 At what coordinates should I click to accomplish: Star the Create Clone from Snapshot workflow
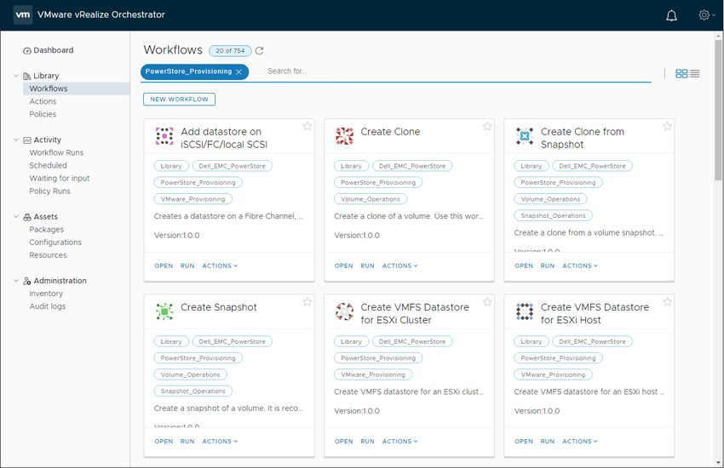coord(667,126)
